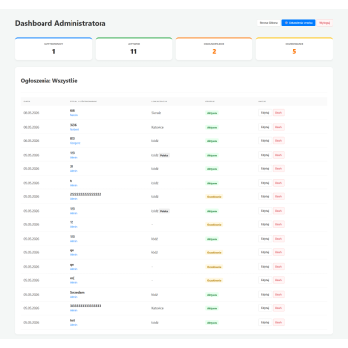The height and width of the screenshot is (348, 348).
Task: Click the green status badge in test row
Action: [x=212, y=323]
